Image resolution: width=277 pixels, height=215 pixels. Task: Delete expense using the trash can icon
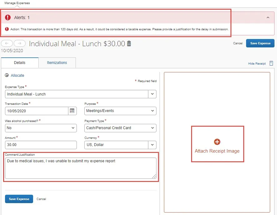pyautogui.click(x=129, y=43)
